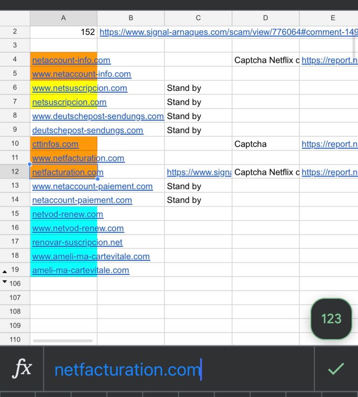Select the Captcha Netflix cell in row 4
The width and height of the screenshot is (358, 397).
click(266, 60)
